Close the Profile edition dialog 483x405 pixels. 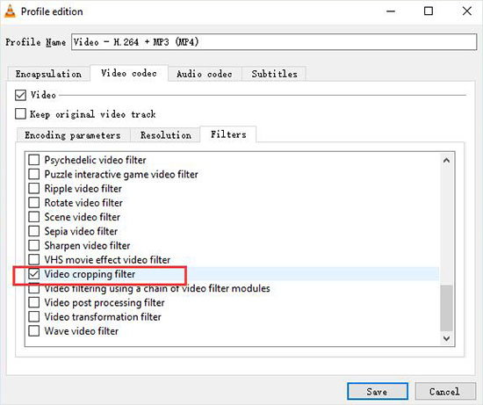tap(467, 11)
